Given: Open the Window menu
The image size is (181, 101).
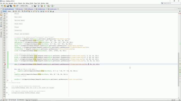Looking at the screenshot, I should tap(43, 3).
